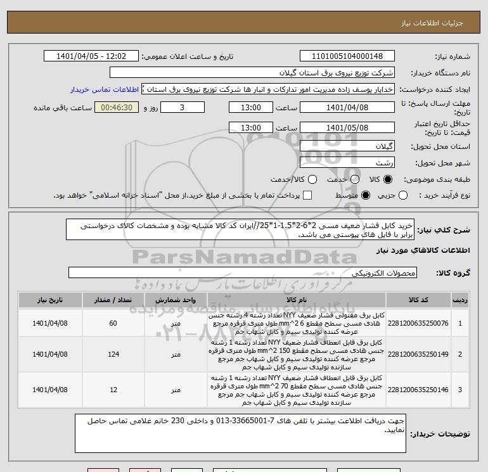Click the ردیف column header
This screenshot has height=472, width=488.
(x=460, y=300)
